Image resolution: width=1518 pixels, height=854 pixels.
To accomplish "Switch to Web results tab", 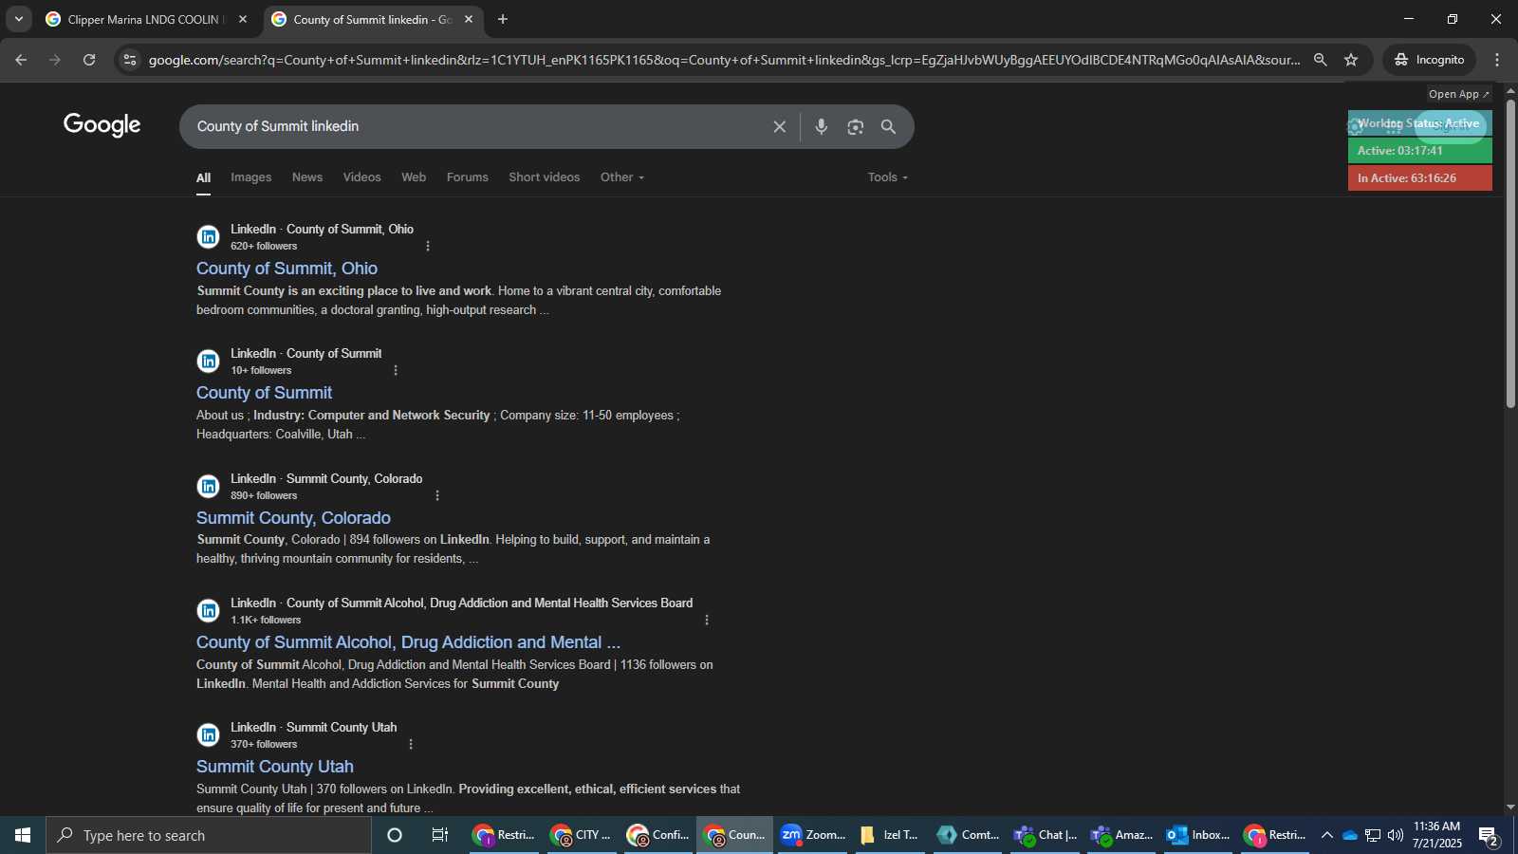I will click(x=414, y=177).
